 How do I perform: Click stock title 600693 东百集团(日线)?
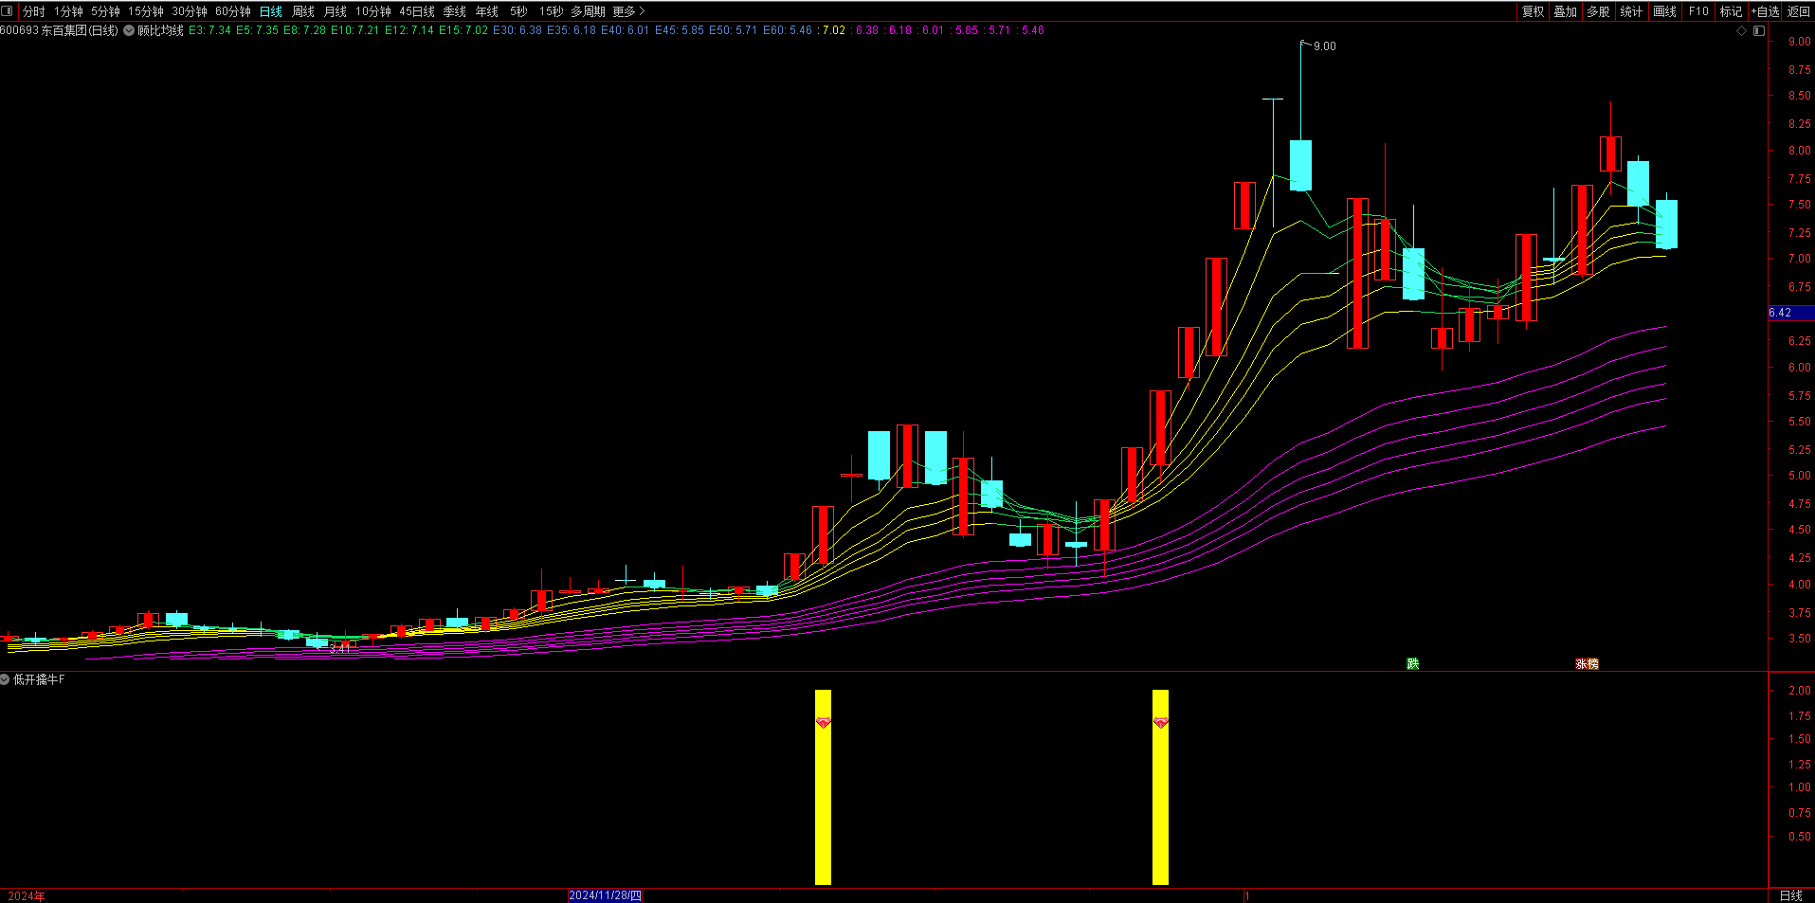pyautogui.click(x=60, y=30)
